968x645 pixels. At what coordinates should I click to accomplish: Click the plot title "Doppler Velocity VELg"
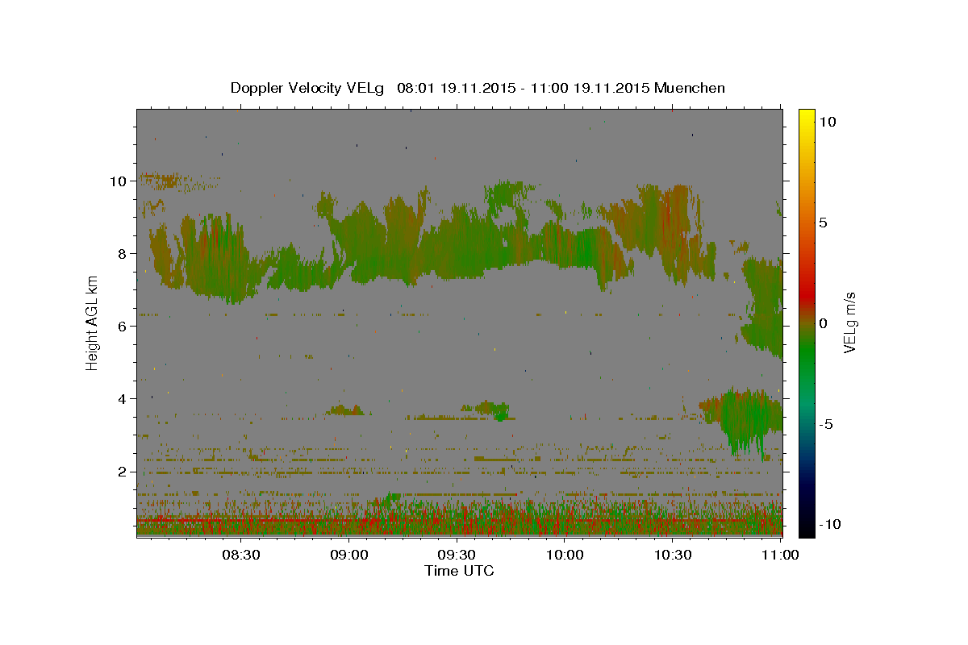click(308, 88)
